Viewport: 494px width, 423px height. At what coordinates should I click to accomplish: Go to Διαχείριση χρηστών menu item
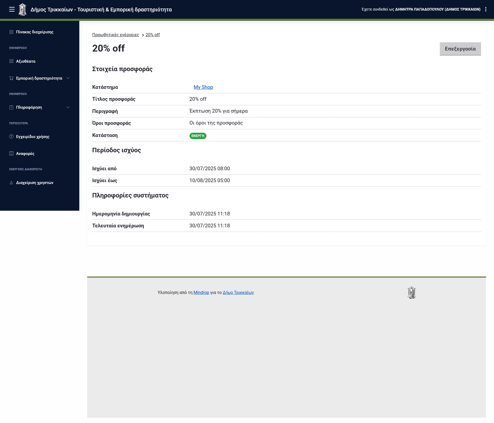click(35, 183)
